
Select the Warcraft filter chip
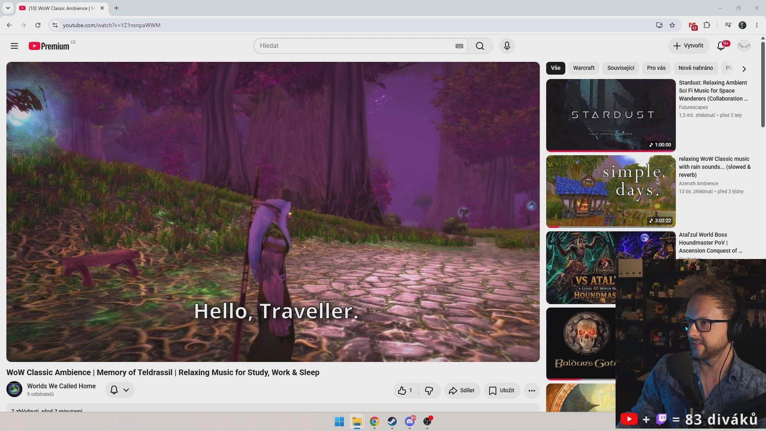coord(584,68)
